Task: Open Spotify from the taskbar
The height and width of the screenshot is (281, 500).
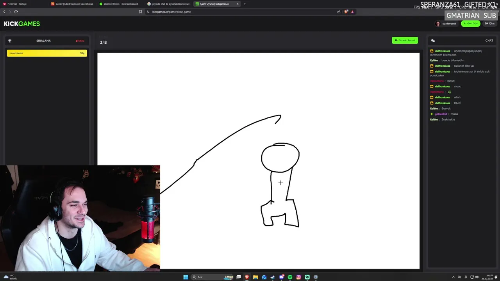Action: pos(290,277)
